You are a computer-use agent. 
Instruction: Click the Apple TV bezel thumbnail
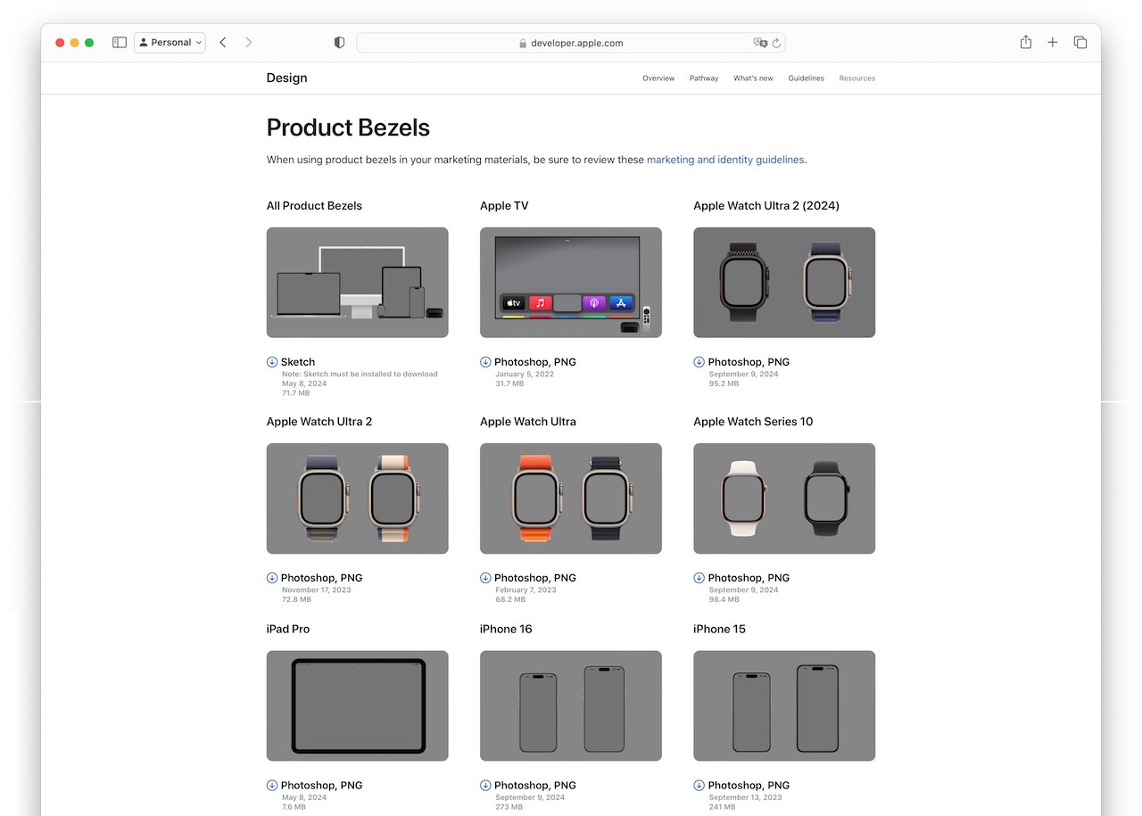tap(571, 283)
